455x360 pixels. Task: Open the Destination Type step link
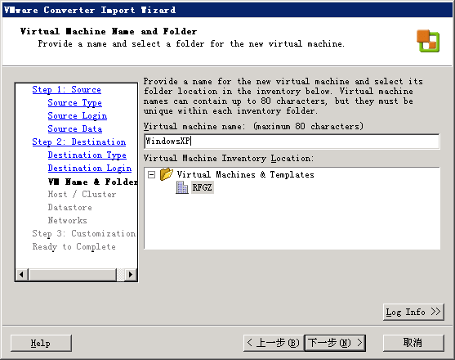pyautogui.click(x=87, y=155)
